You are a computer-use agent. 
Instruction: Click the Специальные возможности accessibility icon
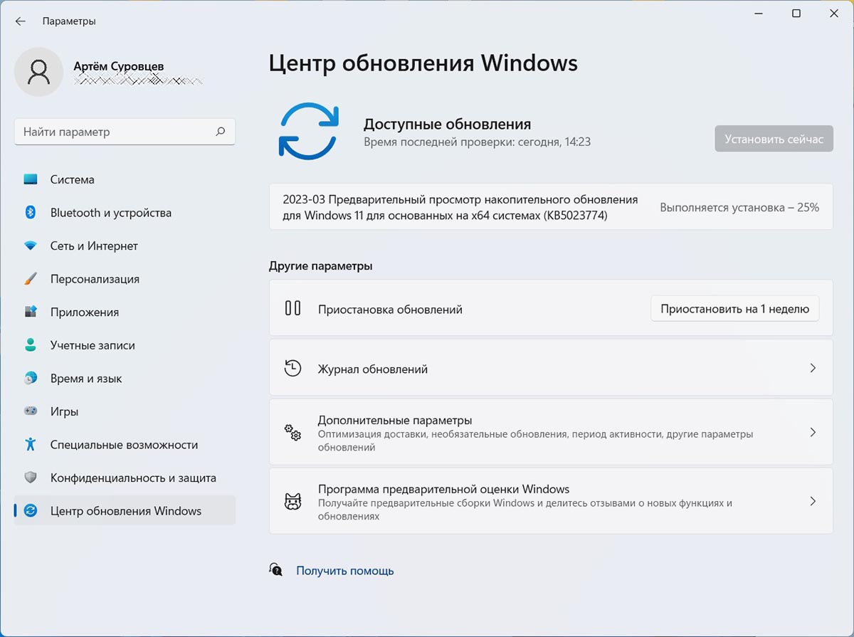pos(31,445)
